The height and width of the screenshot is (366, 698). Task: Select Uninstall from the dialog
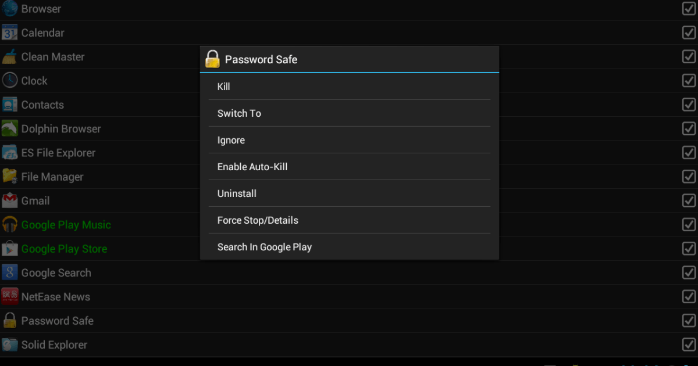[349, 193]
